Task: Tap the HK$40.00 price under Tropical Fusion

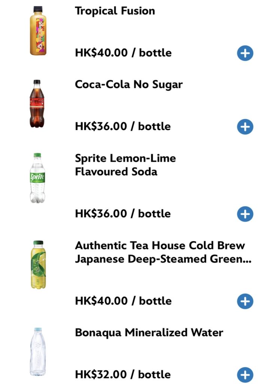Action: click(x=123, y=53)
